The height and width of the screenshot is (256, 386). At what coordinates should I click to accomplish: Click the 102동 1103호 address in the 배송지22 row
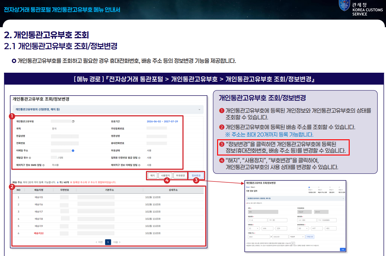153,233
